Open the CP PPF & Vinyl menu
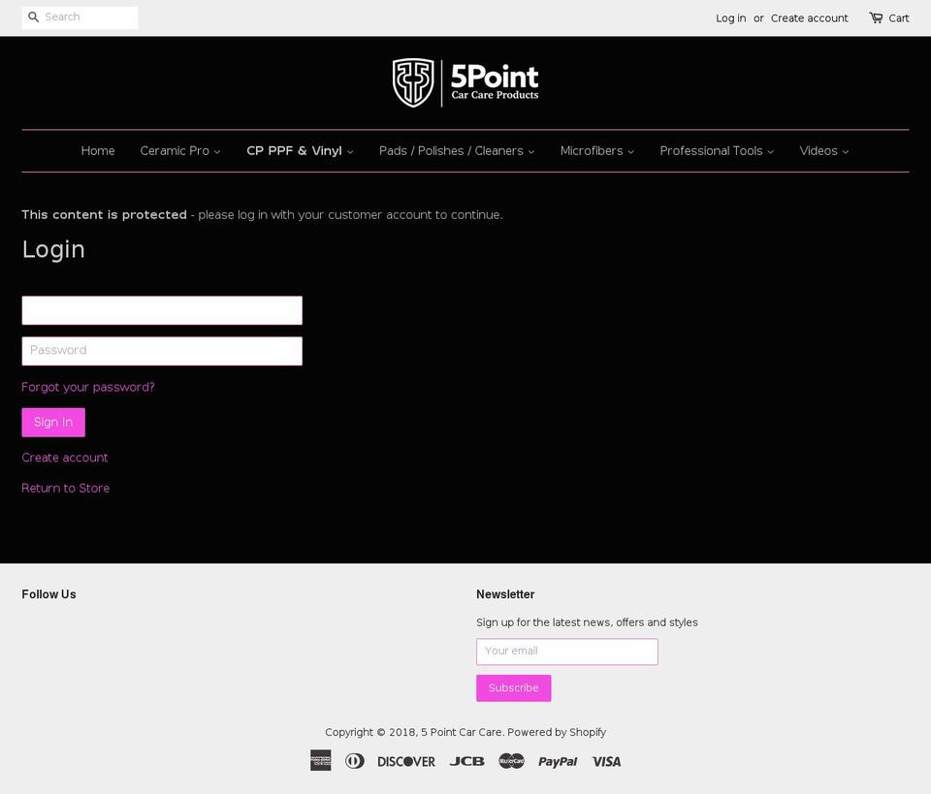Image resolution: width=931 pixels, height=794 pixels. (294, 150)
